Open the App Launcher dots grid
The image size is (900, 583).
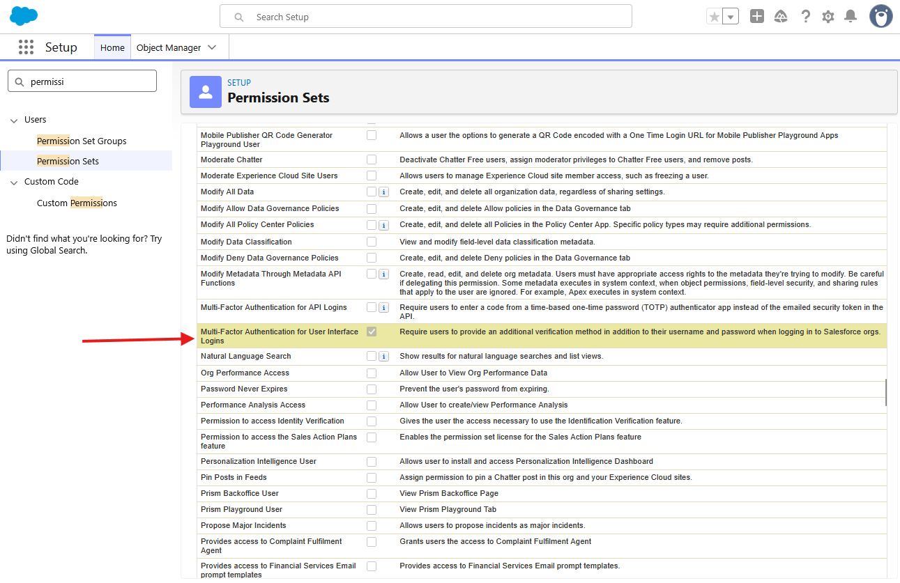26,47
